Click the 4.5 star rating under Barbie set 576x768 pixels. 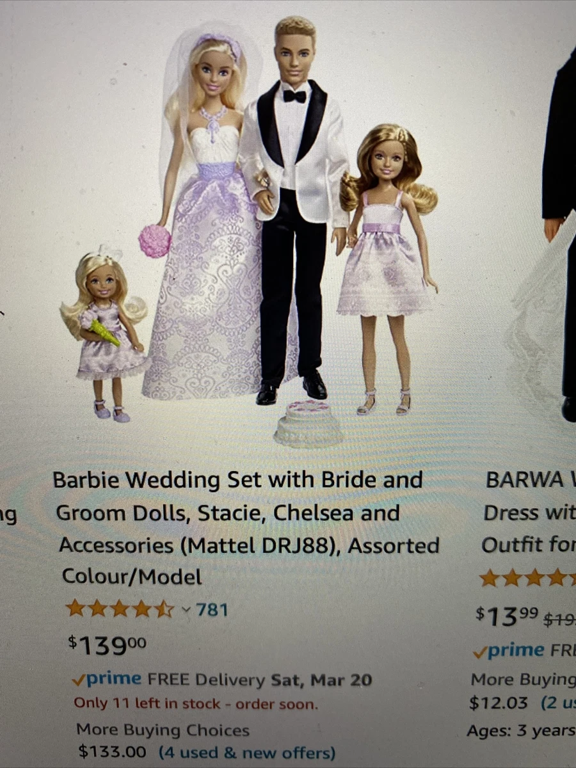point(120,609)
